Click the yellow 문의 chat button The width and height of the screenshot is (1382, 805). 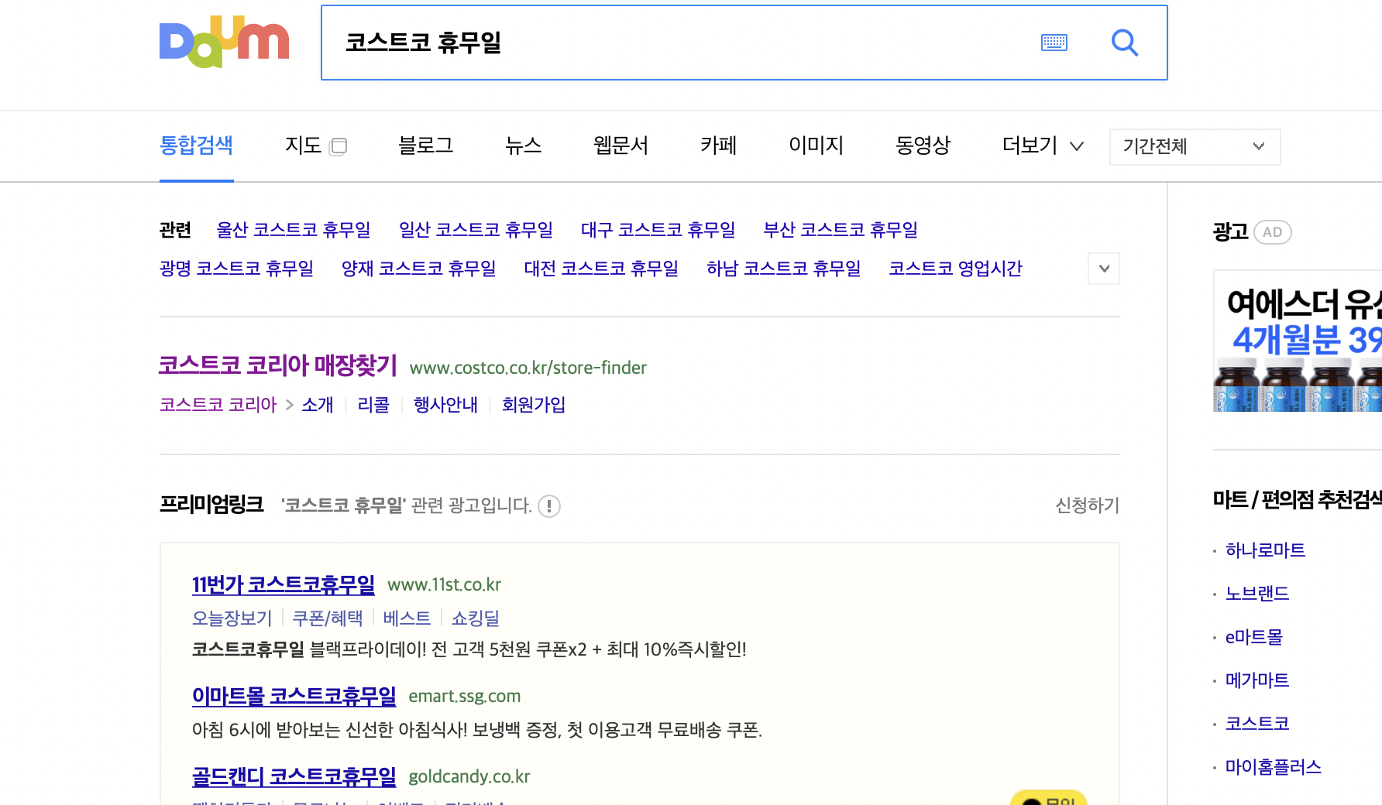pyautogui.click(x=1049, y=798)
